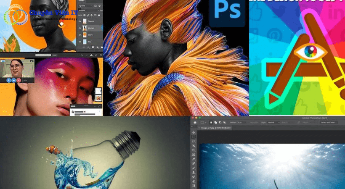Choose Subtract from selection mode icon
The image size is (345, 189).
(220, 123)
